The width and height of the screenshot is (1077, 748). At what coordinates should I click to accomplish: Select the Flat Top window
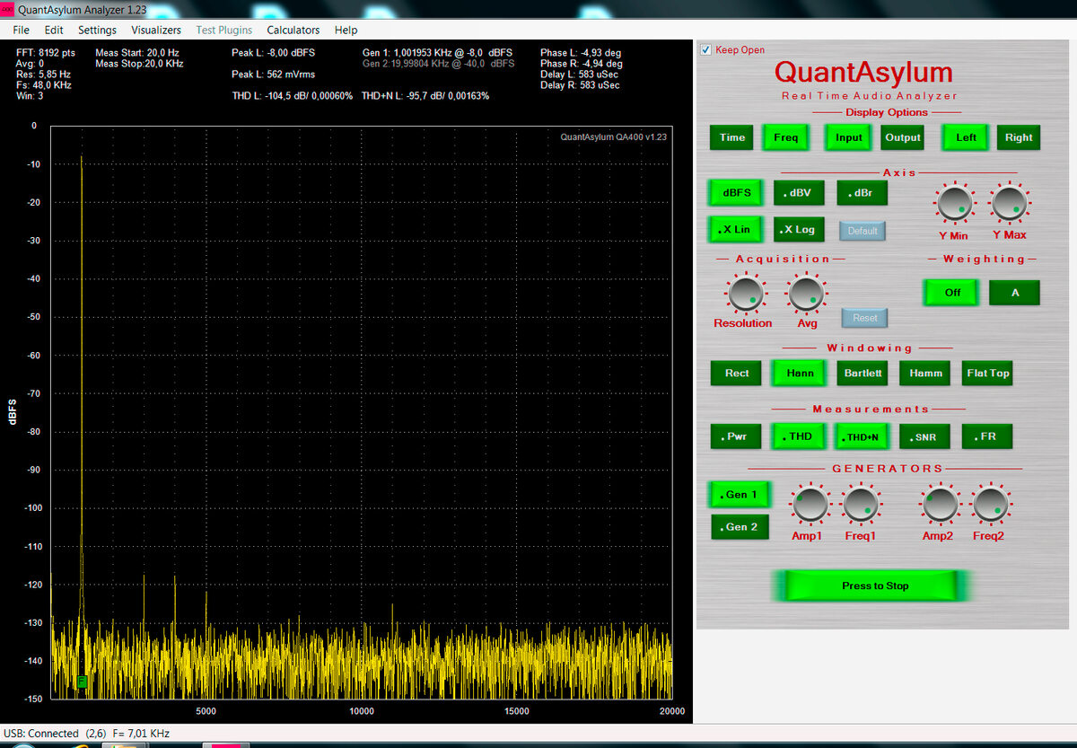987,373
